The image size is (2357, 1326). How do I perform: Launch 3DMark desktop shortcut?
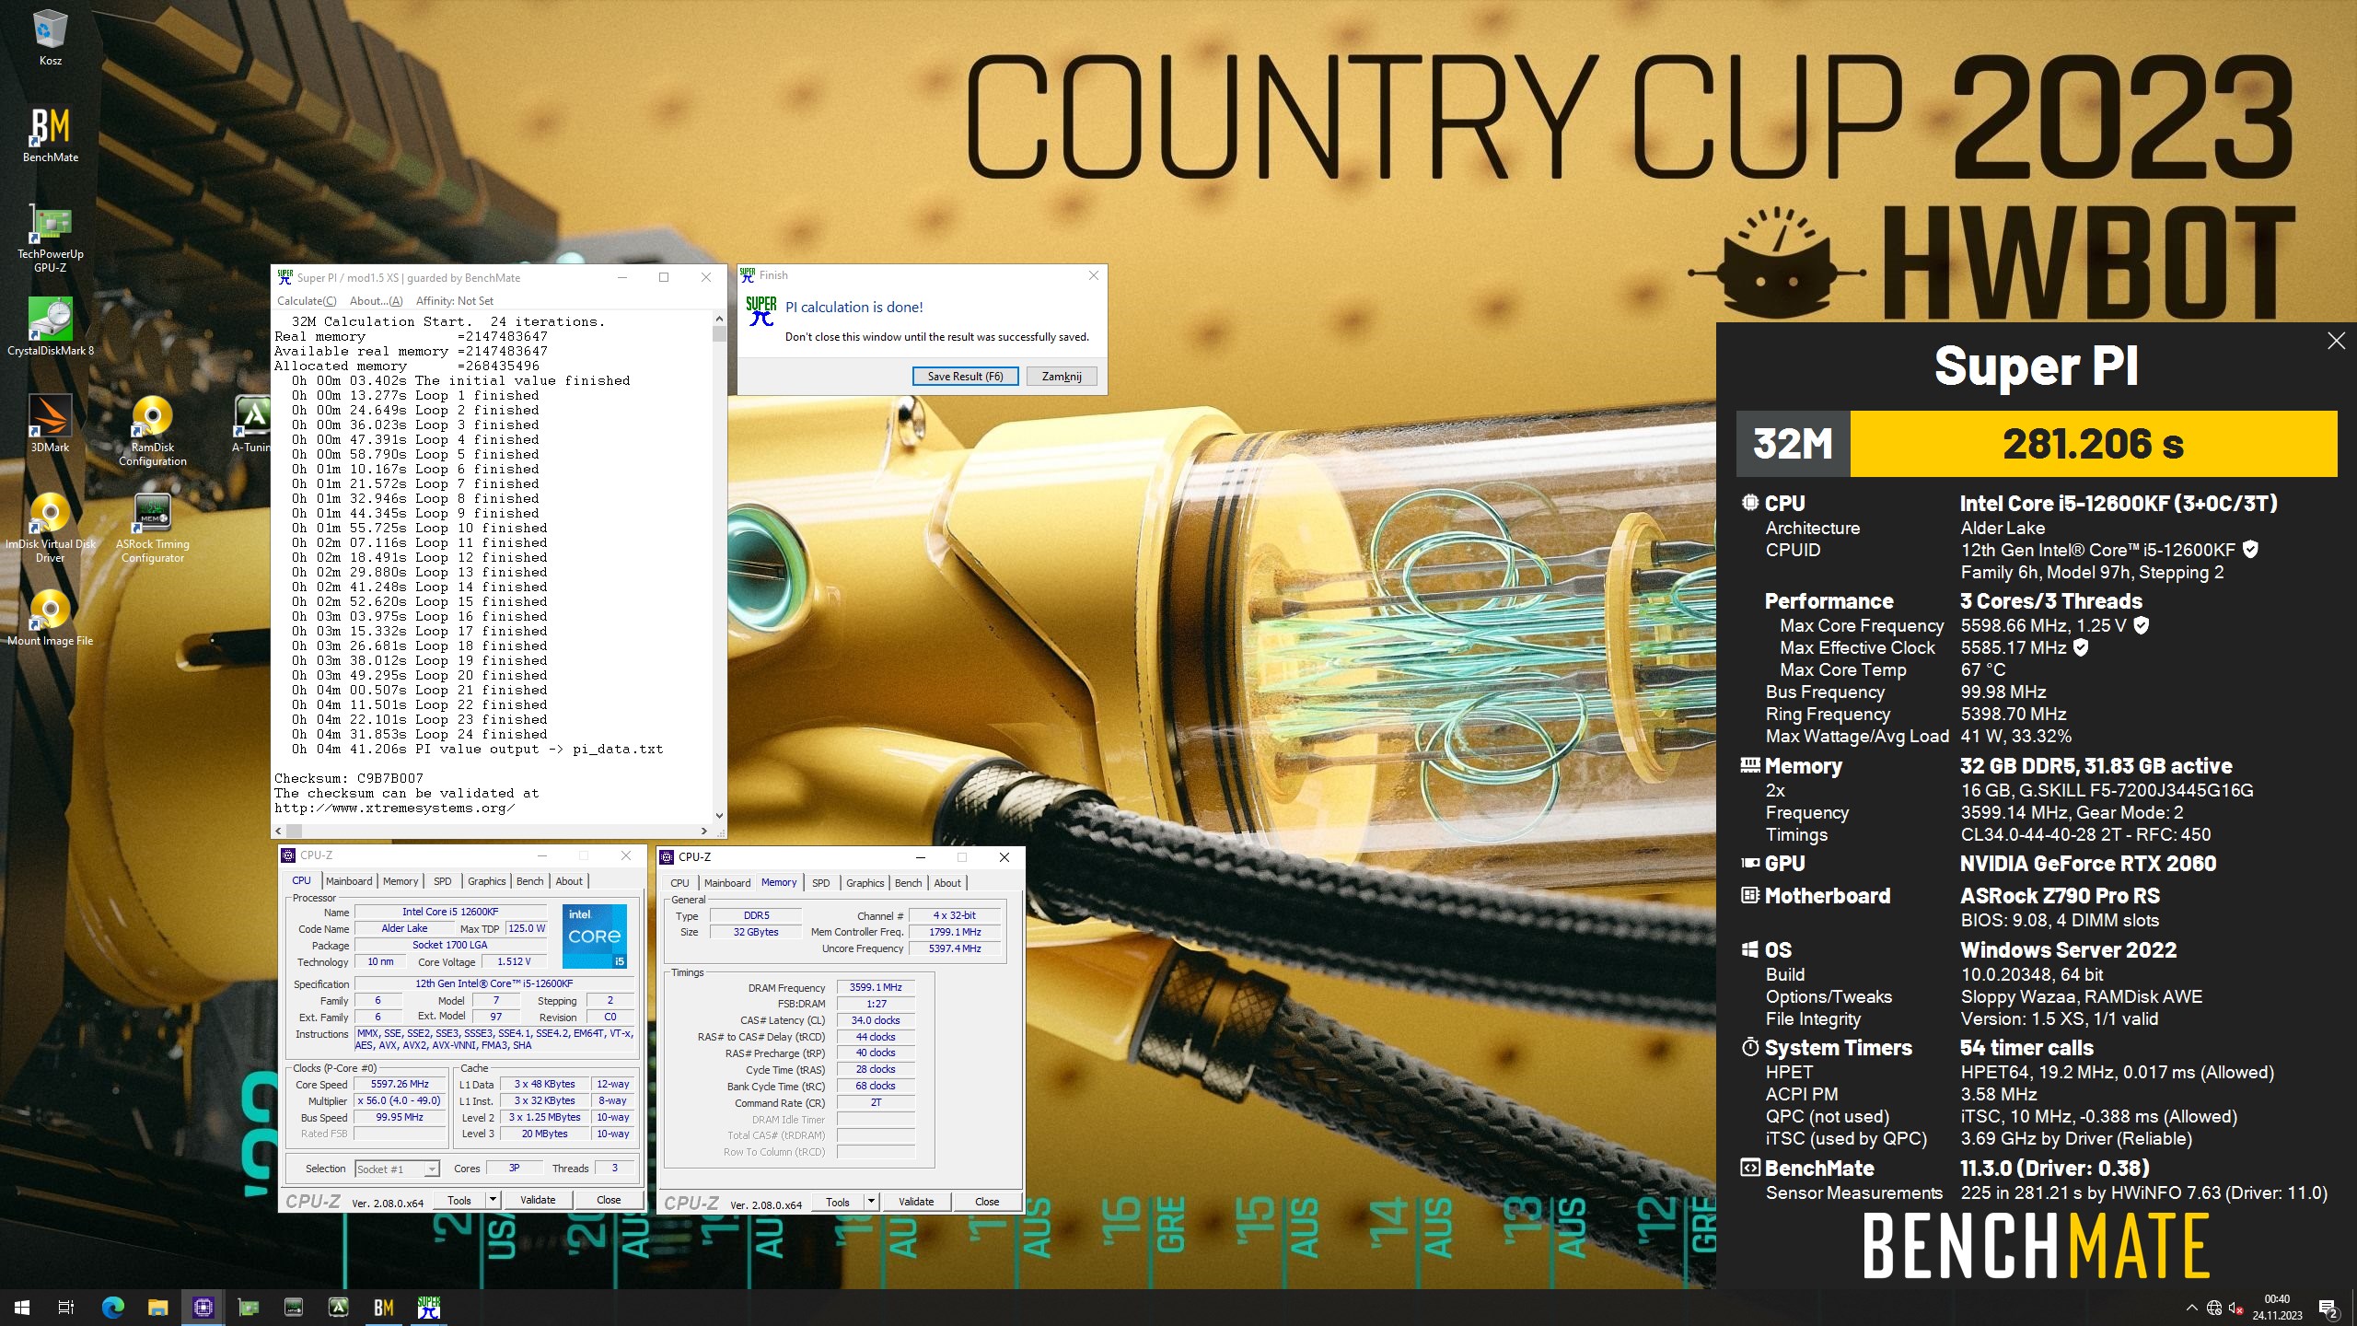[50, 424]
